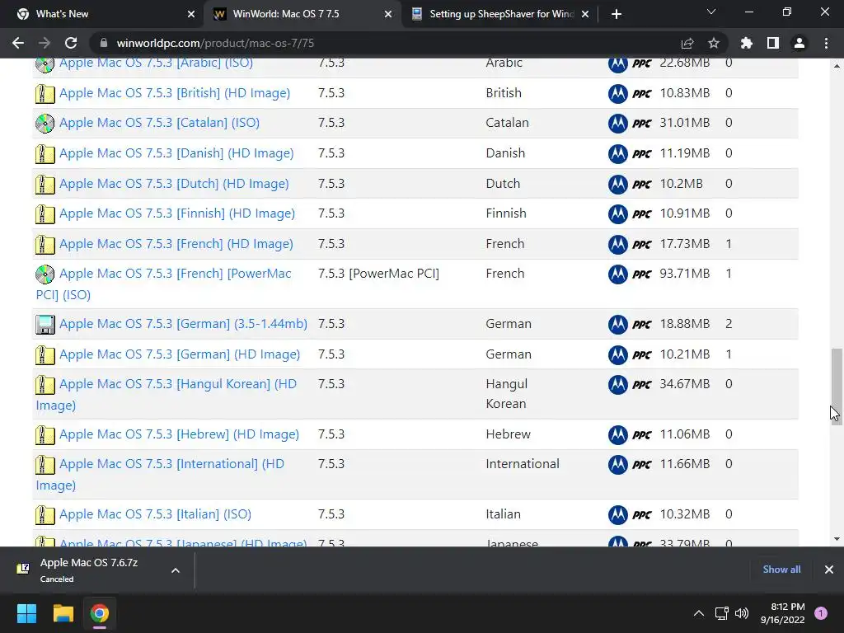Open Apple Mac OS 7.5.3 [Dutch] (HD Image)
This screenshot has height=633, width=844.
[174, 184]
